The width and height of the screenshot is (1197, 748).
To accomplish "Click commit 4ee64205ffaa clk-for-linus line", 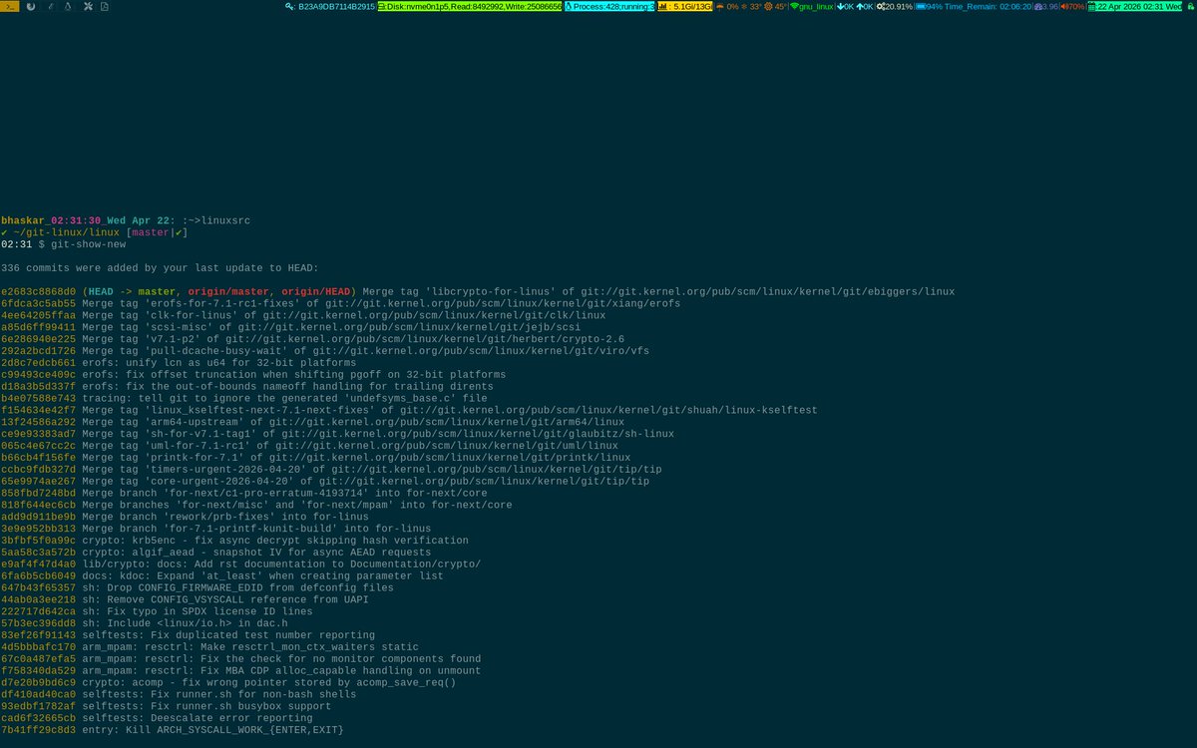I will coord(303,316).
